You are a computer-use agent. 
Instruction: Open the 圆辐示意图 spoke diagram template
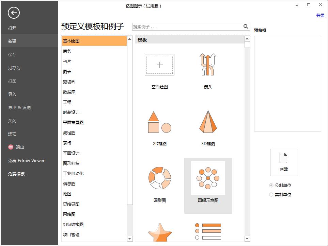[208, 178]
